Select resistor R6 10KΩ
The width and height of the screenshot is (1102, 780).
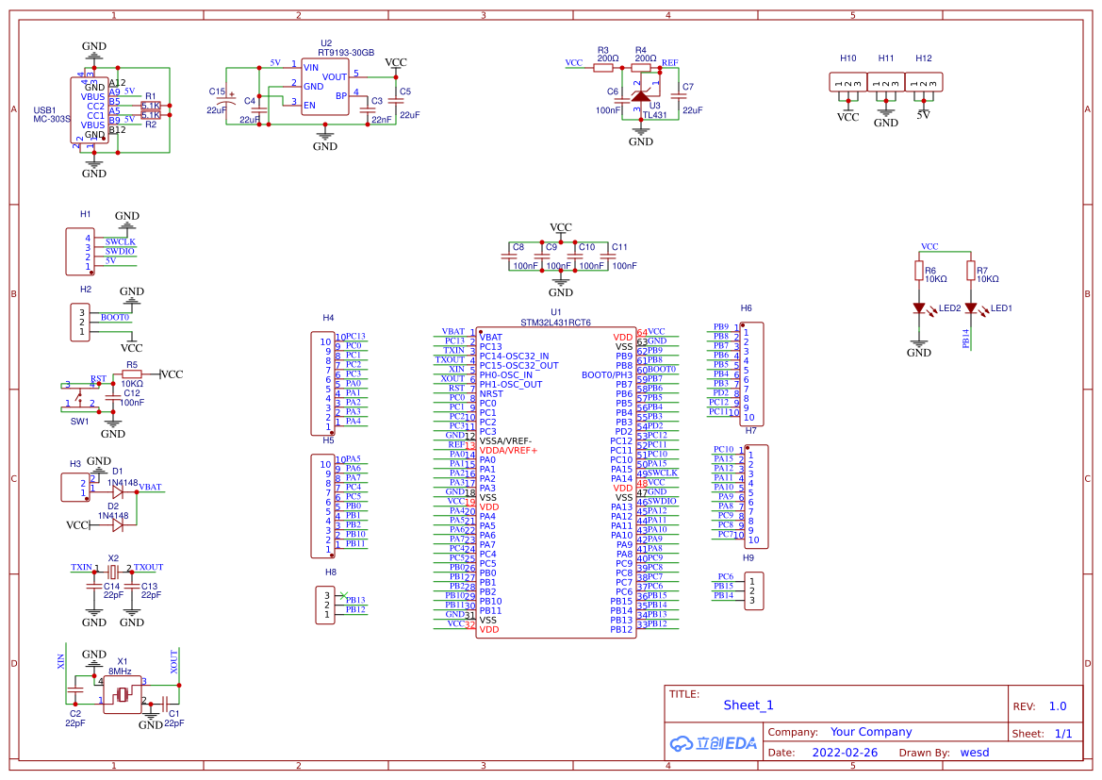point(918,272)
